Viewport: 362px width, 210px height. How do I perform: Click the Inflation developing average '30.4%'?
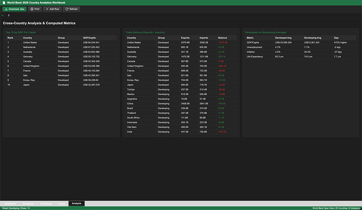click(x=307, y=52)
